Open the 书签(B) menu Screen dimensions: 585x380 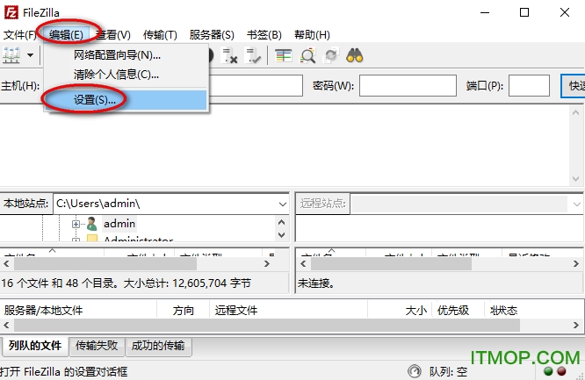[x=264, y=35]
